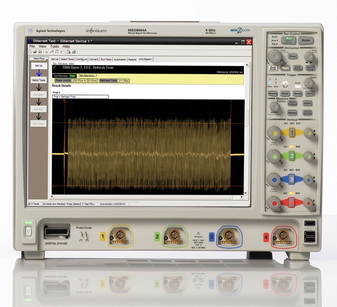Click the Save floppy-disk toolbar icon
Viewport: 337px width, 307px height.
[40, 52]
